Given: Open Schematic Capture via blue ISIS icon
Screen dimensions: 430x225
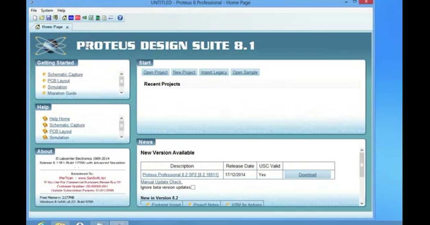Looking at the screenshot, I should (71, 18).
